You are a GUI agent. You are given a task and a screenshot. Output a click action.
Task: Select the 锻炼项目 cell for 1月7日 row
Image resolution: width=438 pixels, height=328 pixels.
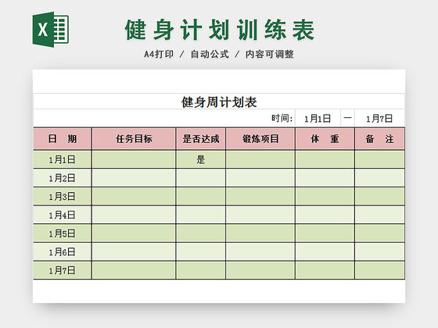[x=260, y=270]
